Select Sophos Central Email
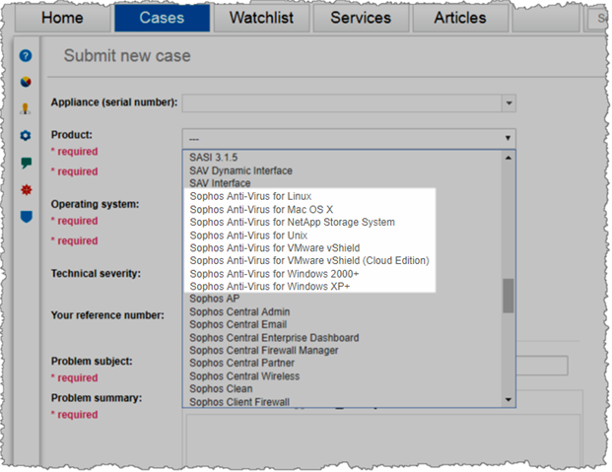Screen dimensions: 612x472 pyautogui.click(x=238, y=324)
